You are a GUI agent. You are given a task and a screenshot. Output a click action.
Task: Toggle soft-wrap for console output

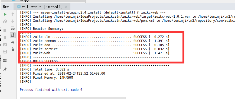(13, 28)
